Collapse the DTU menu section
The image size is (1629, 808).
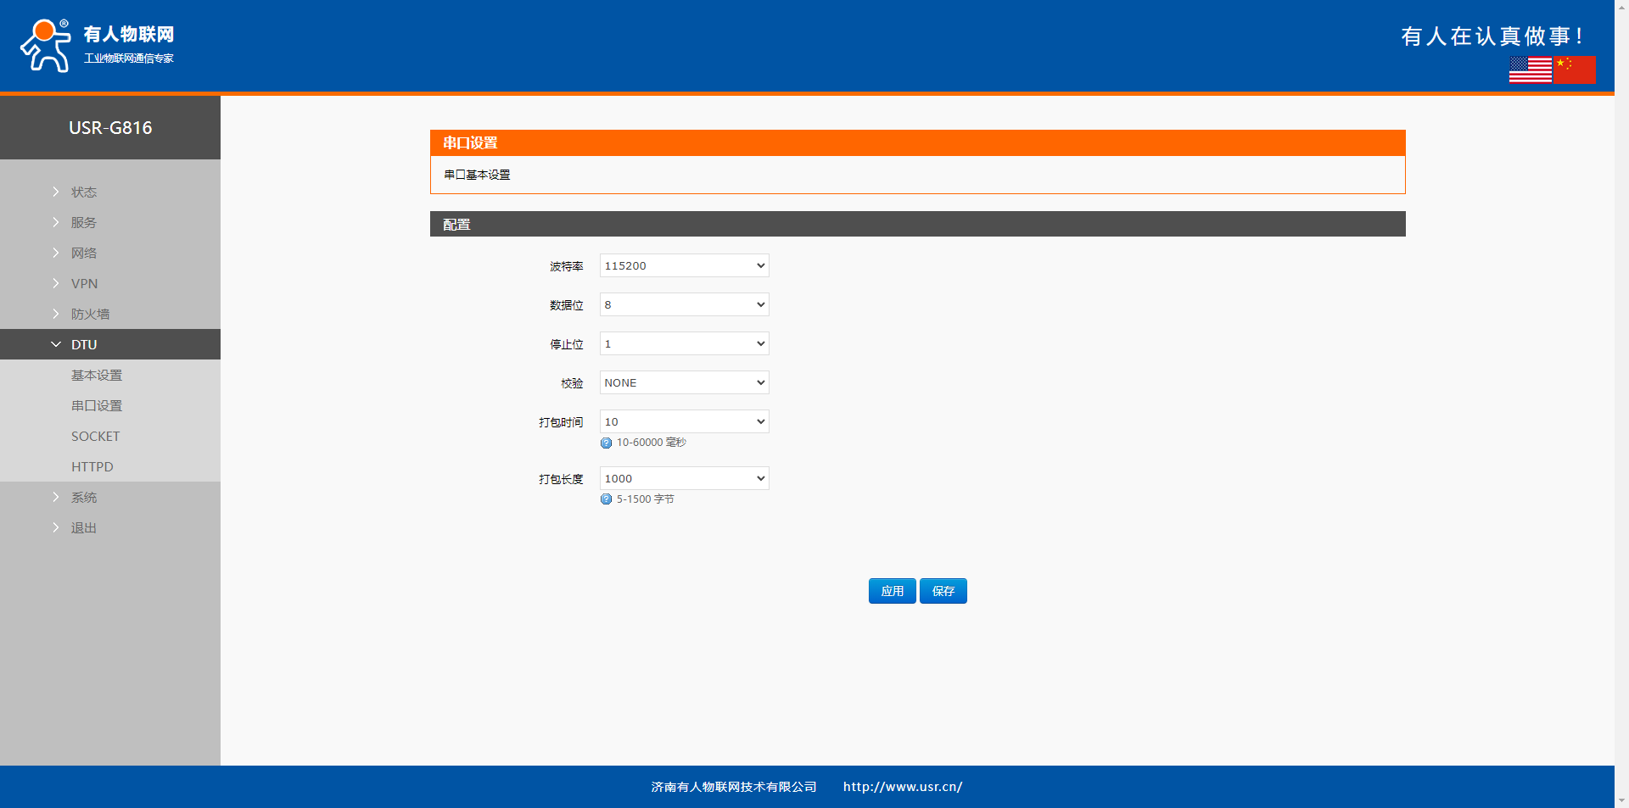(84, 345)
